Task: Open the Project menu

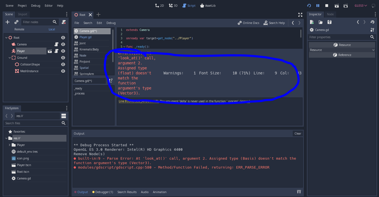Action: point(22,5)
